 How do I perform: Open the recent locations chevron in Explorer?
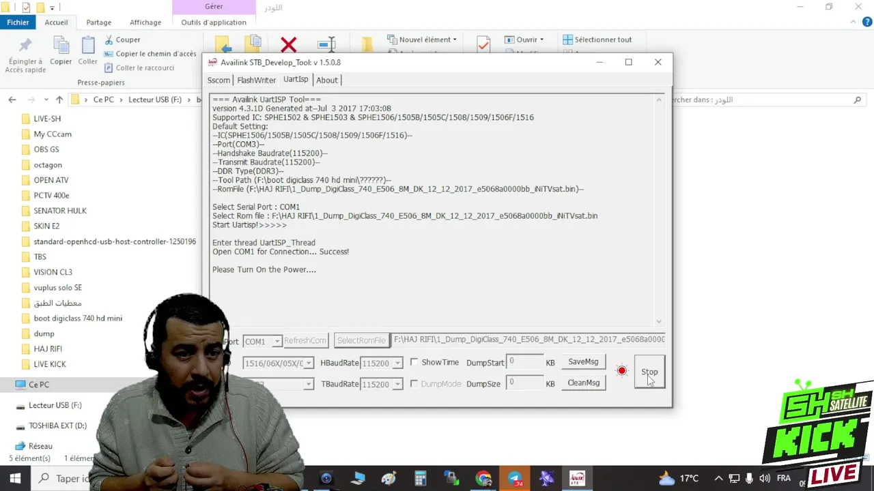[46, 100]
